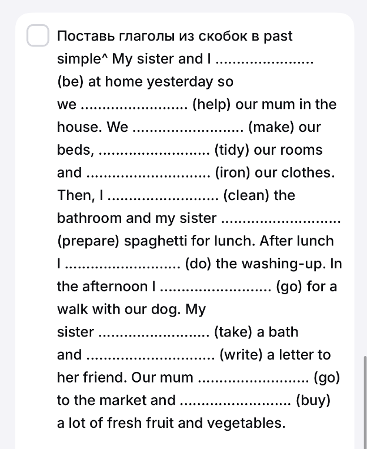367x449 pixels.
Task: Click the blank before (do)
Action: pos(123,264)
